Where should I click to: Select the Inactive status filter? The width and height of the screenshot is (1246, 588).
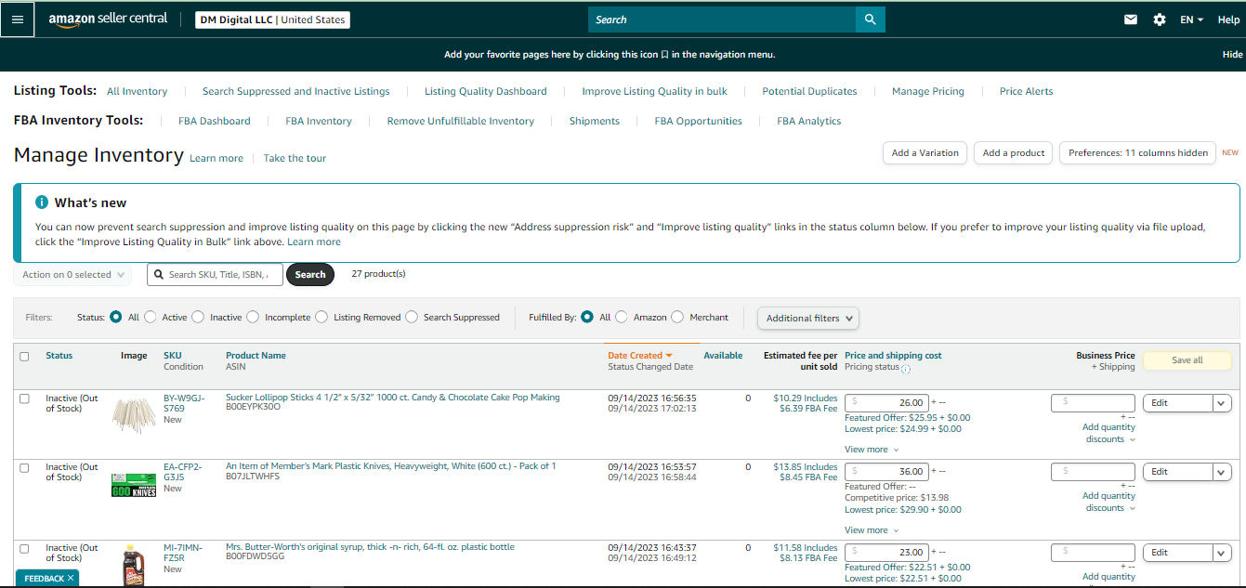198,317
